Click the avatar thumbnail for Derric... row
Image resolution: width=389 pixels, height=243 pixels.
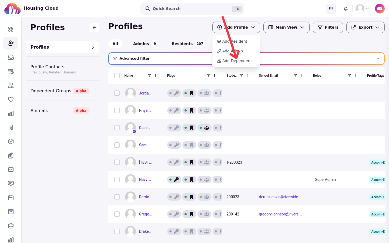point(130,197)
